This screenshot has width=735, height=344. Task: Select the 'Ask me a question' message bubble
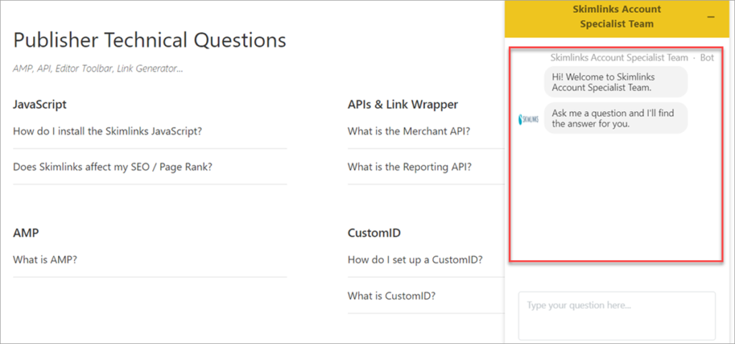(x=615, y=118)
